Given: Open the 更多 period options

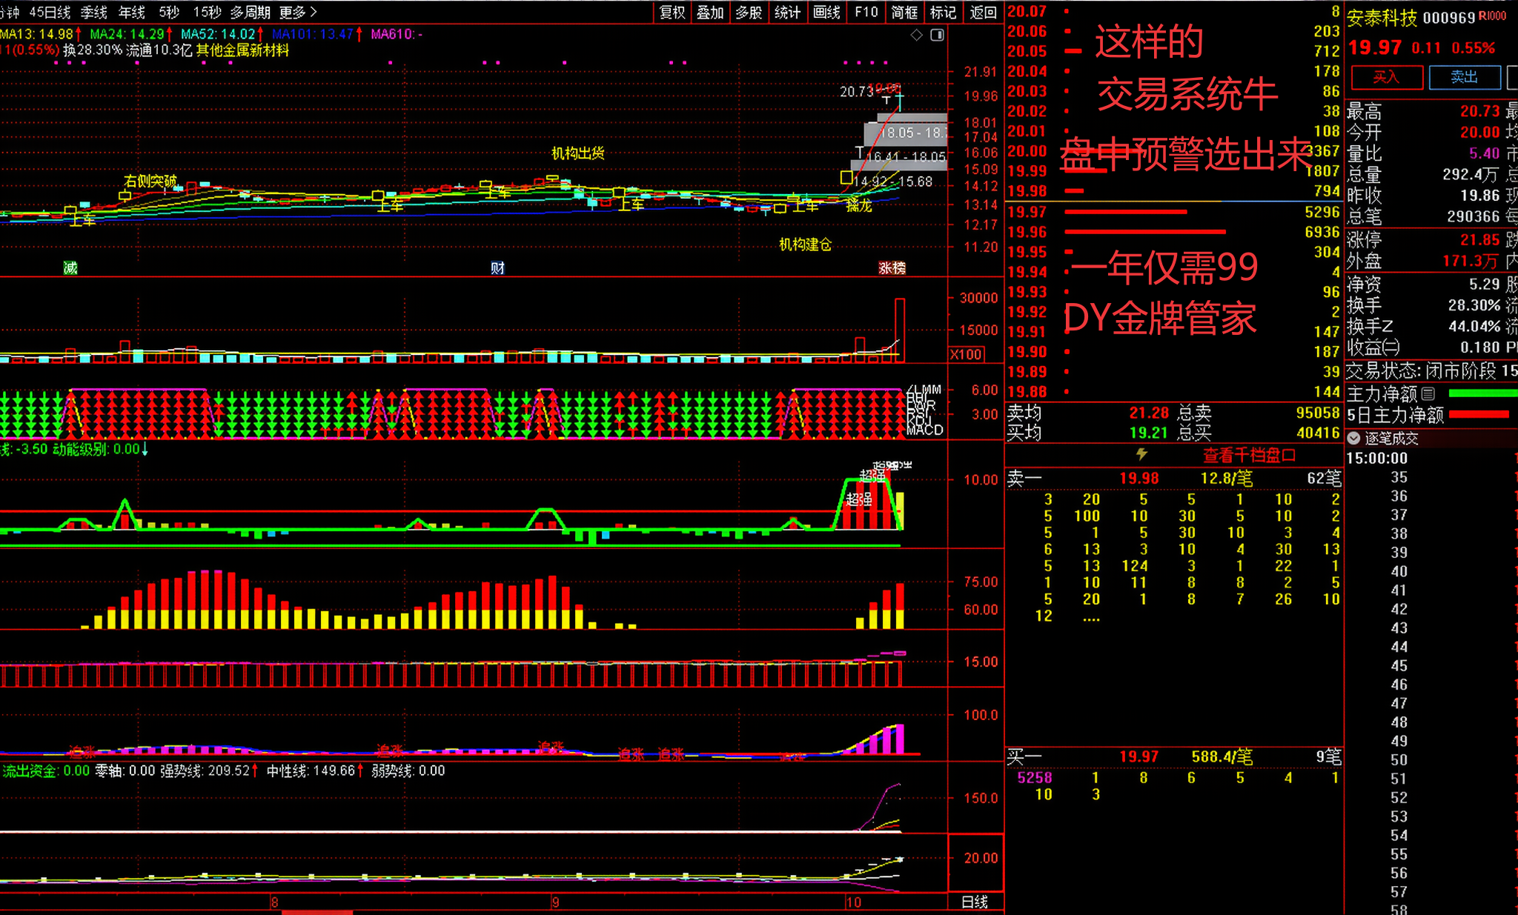Looking at the screenshot, I should pyautogui.click(x=298, y=12).
